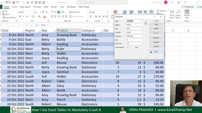Image resolution: width=202 pixels, height=113 pixels.
Task: Open the Insert cells tool
Action: click(x=140, y=12)
